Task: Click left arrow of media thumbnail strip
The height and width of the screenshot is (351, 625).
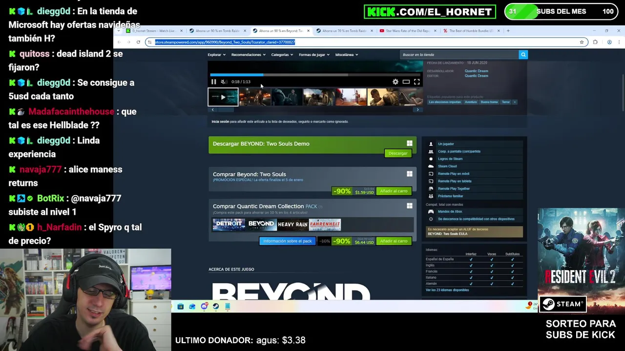Action: pos(212,110)
